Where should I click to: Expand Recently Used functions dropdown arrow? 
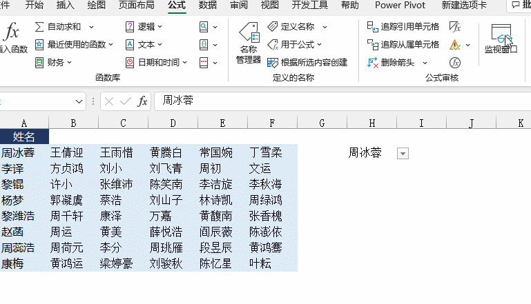click(110, 45)
